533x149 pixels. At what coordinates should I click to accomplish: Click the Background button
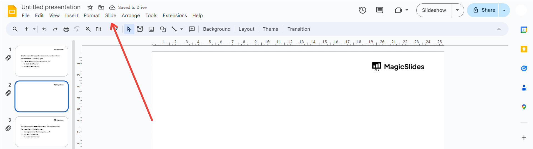point(217,29)
